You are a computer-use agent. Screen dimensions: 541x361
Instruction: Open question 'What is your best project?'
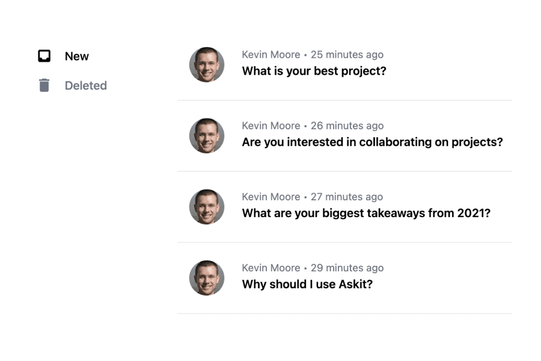(314, 71)
